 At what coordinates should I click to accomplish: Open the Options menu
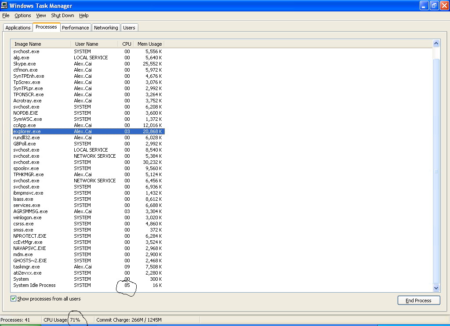tap(23, 15)
